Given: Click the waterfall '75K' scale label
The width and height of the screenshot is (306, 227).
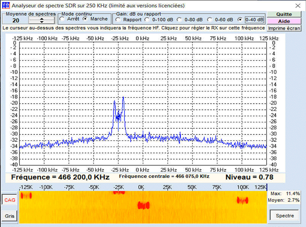Looking at the screenshot, I should pos(217,188).
